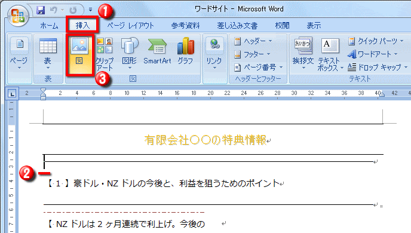411x233 pixels.
Task: Open the 差し込み文書 tab
Action: (237, 26)
